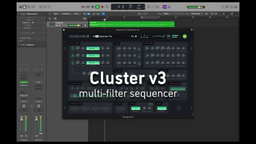Click the Vanguard waveform oscilloscope display

pos(159,36)
